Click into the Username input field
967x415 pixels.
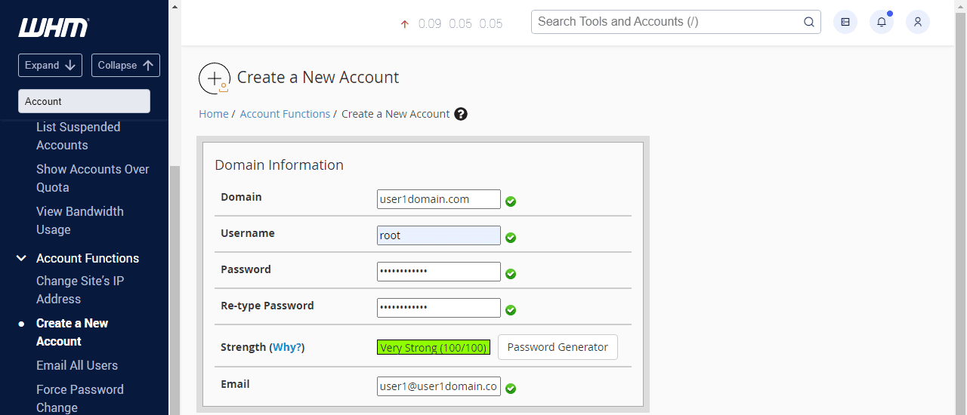[438, 235]
